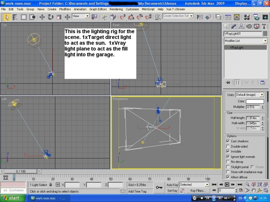This screenshot has width=270, height=202.
Task: Toggle the Spinner Snap icon
Action: (148, 17)
